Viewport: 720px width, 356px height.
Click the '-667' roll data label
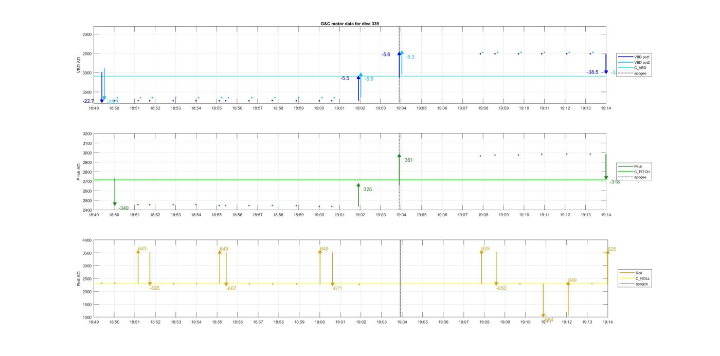point(231,288)
